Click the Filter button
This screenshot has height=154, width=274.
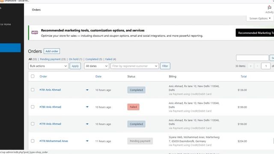(165, 66)
